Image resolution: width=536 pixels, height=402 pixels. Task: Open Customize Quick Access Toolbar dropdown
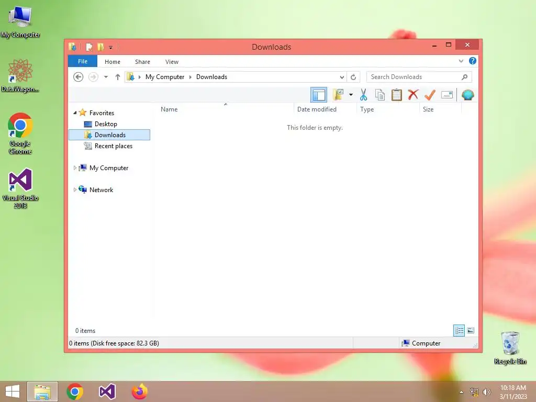coord(111,47)
